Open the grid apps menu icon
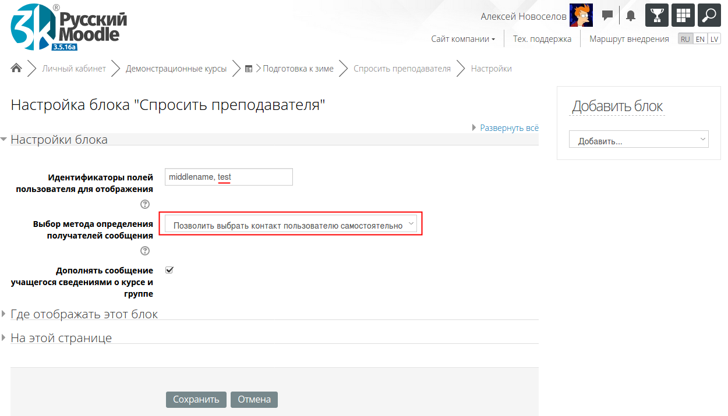 click(683, 16)
